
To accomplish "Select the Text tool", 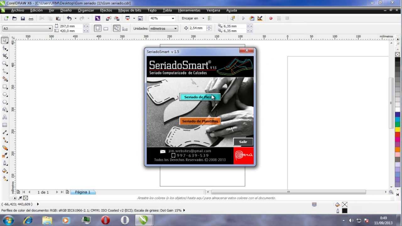I will click(5, 117).
